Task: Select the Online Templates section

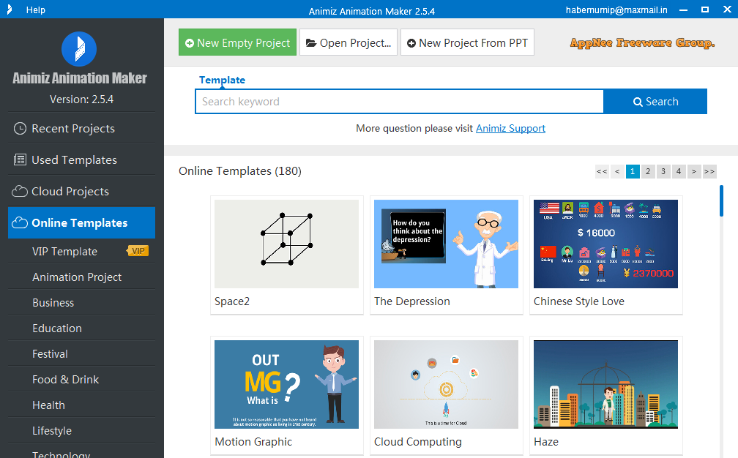Action: [81, 223]
